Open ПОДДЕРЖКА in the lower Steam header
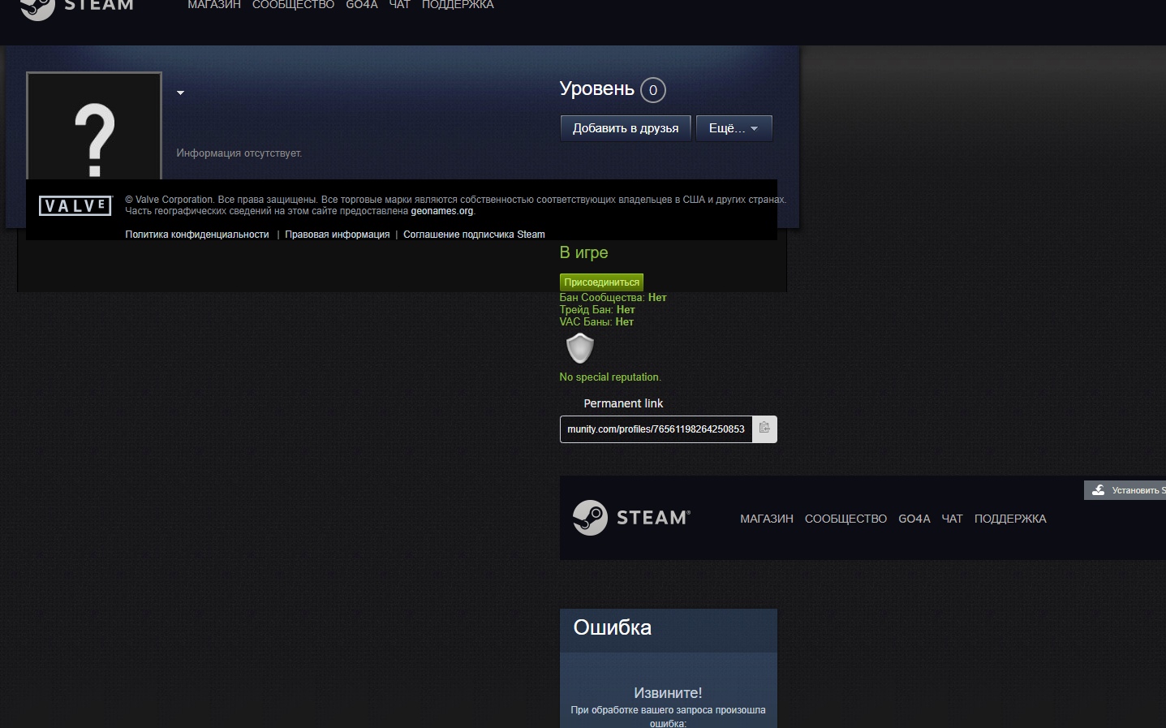1166x728 pixels. [x=1010, y=519]
